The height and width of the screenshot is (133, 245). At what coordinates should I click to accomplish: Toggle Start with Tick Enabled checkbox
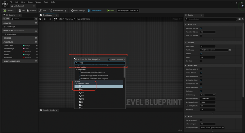pyautogui.click(x=201, y=28)
